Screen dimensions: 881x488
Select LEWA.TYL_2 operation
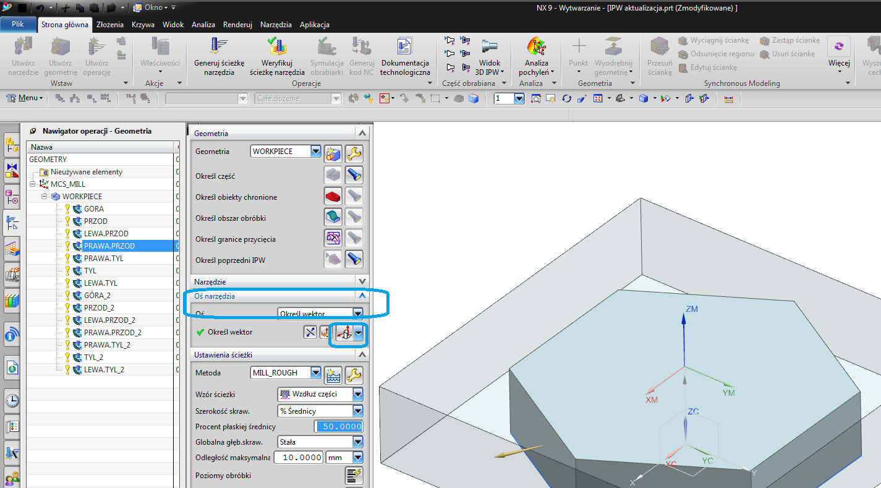pos(104,370)
